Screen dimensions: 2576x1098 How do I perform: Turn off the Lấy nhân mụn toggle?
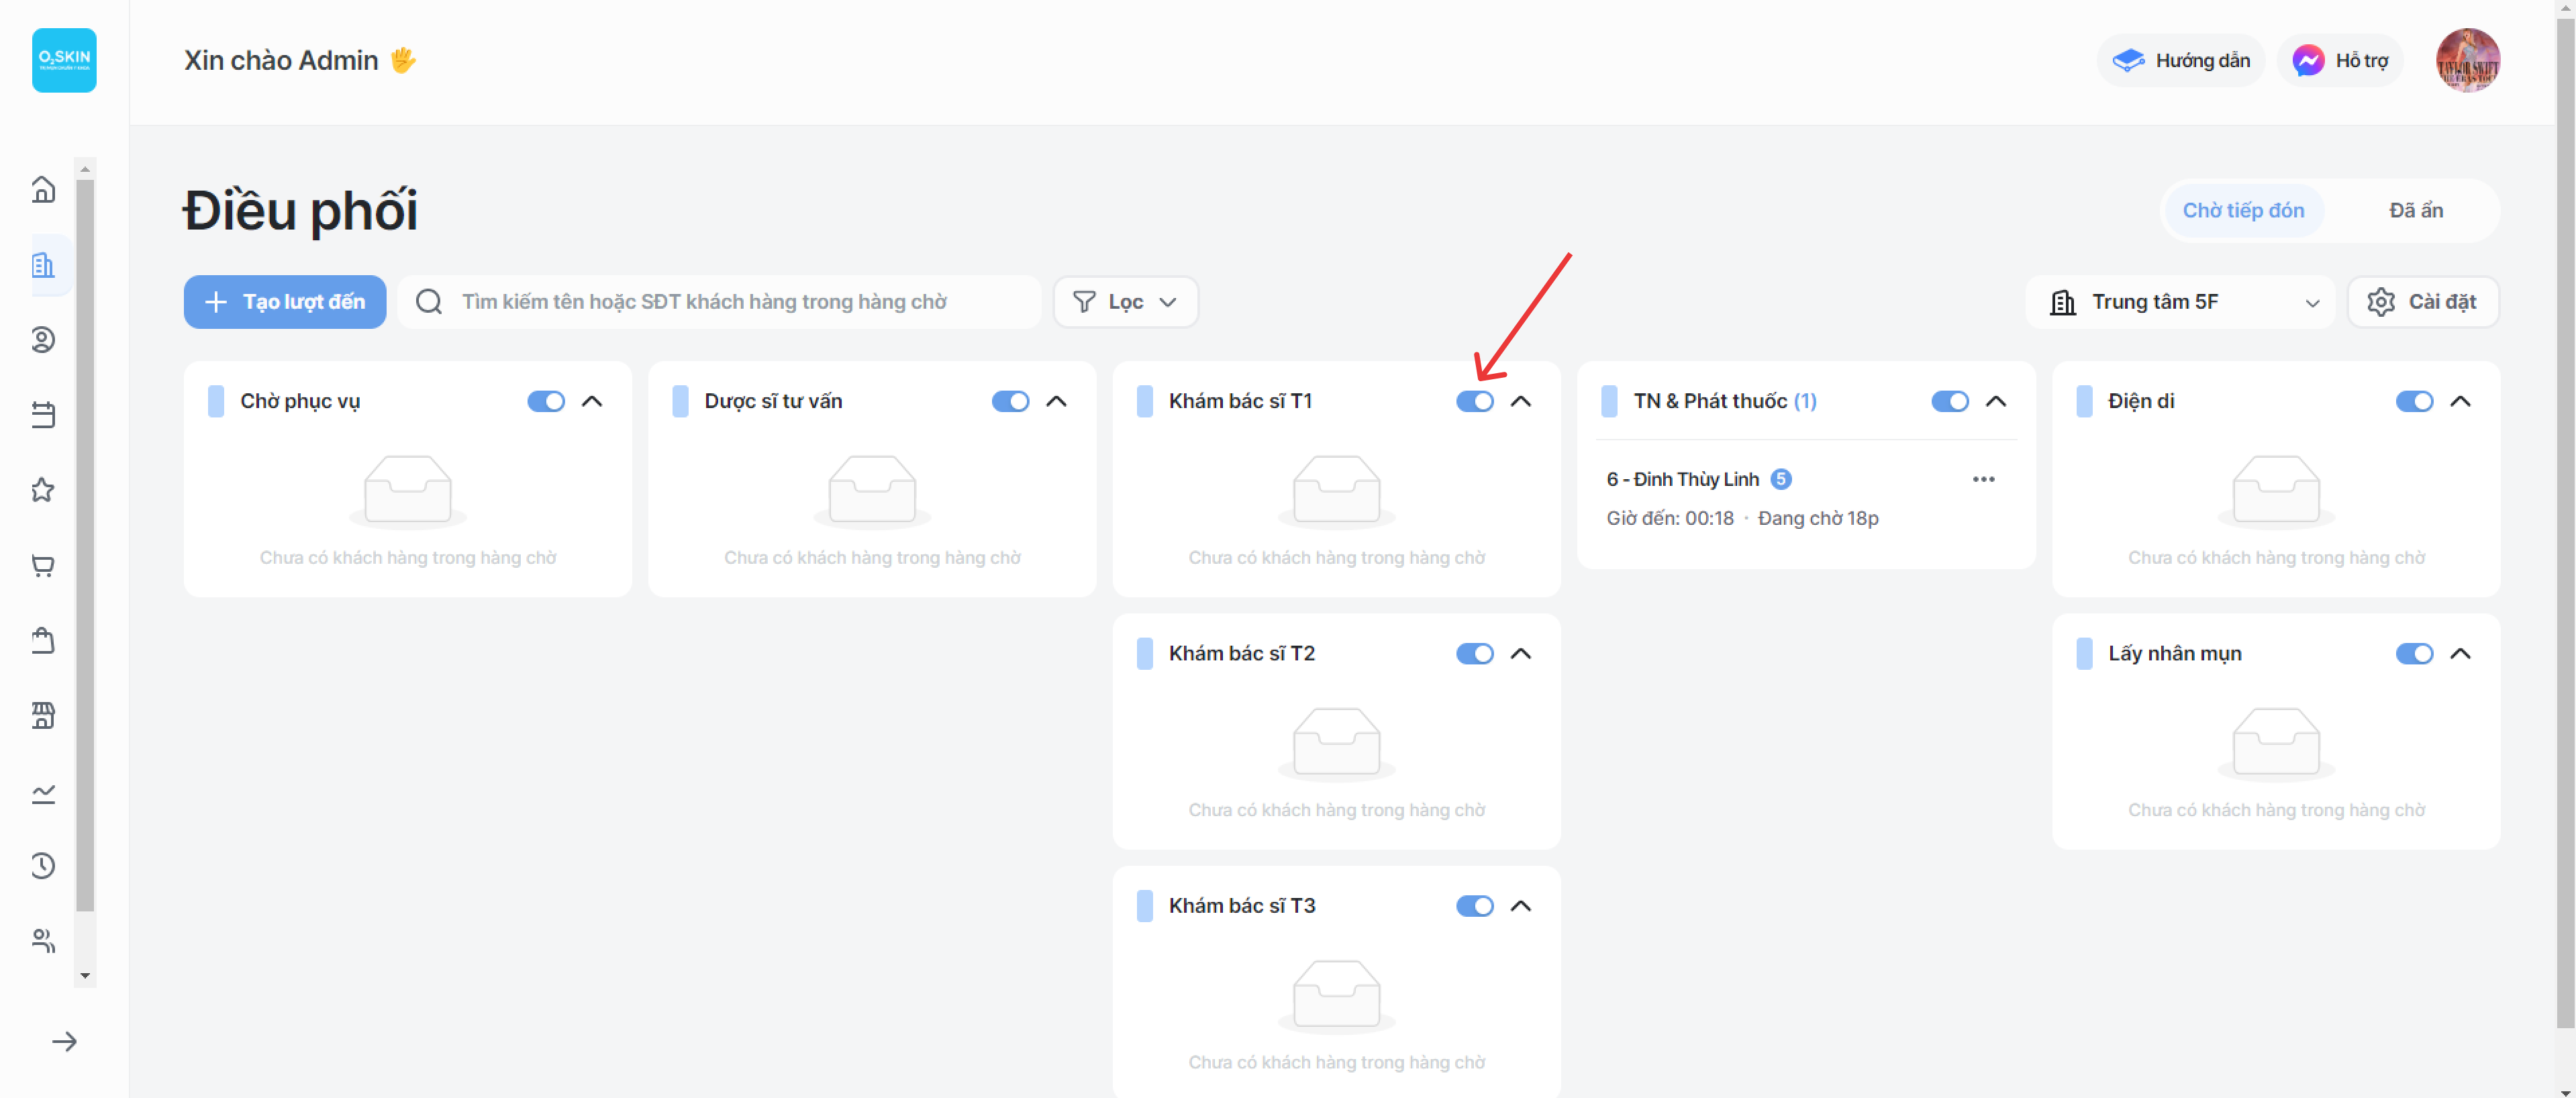coord(2413,654)
